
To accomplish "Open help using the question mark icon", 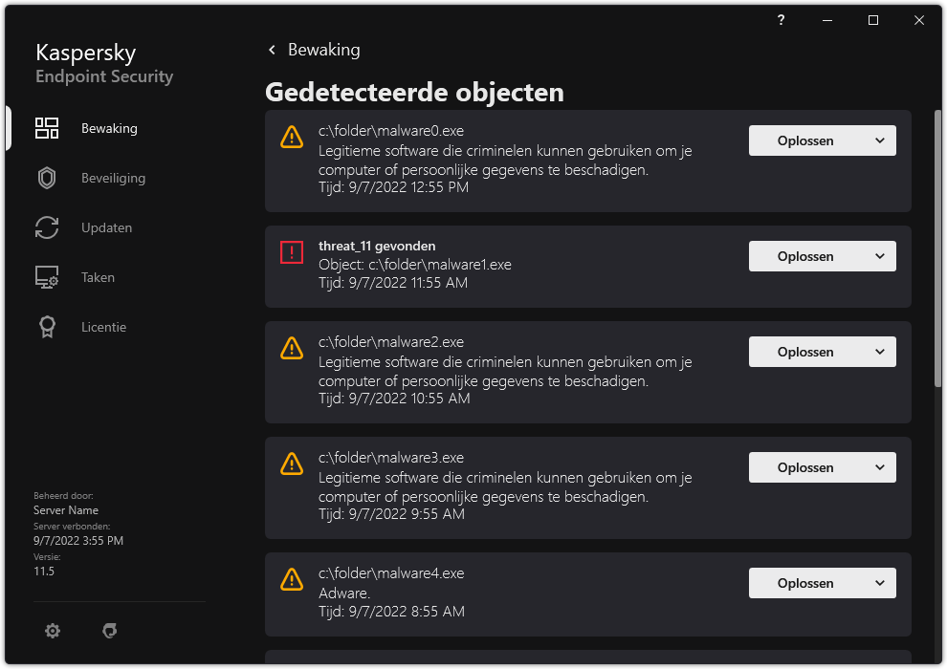I will point(781,20).
